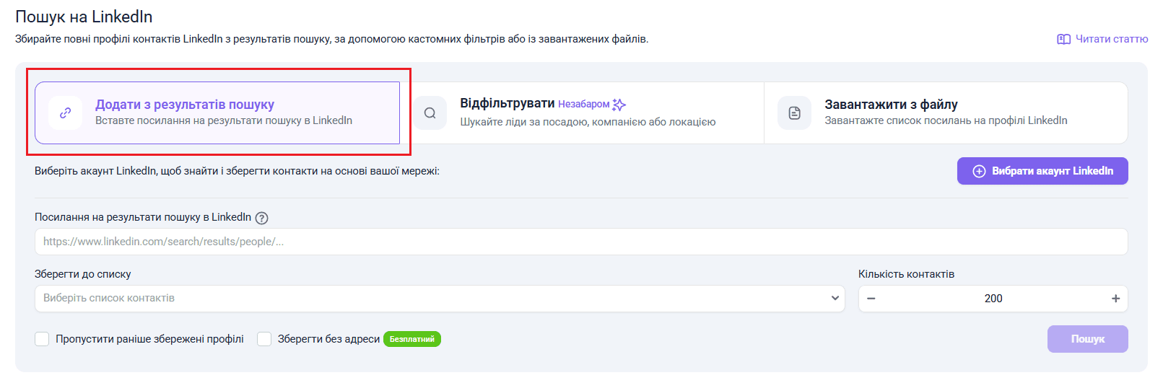Image resolution: width=1163 pixels, height=383 pixels.
Task: Click the file document icon beside Завантажити з файлу
Action: (795, 113)
